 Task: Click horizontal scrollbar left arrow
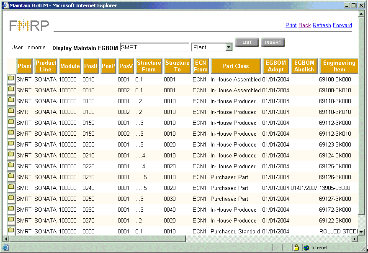pos(5,239)
